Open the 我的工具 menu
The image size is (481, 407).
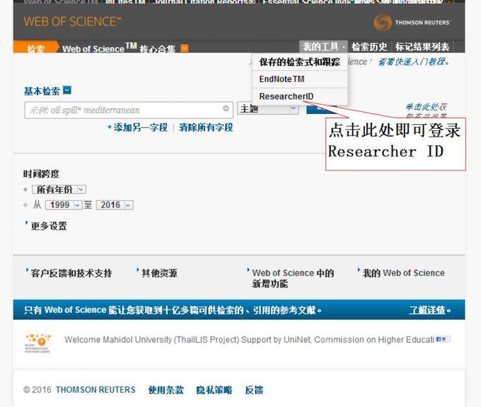pyautogui.click(x=323, y=47)
